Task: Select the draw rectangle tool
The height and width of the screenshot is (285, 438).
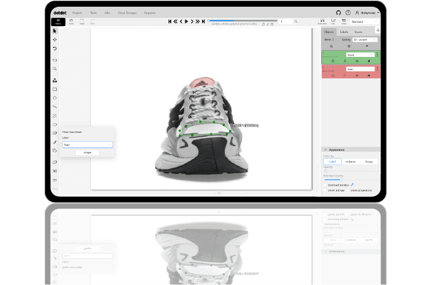Action: coord(55,89)
